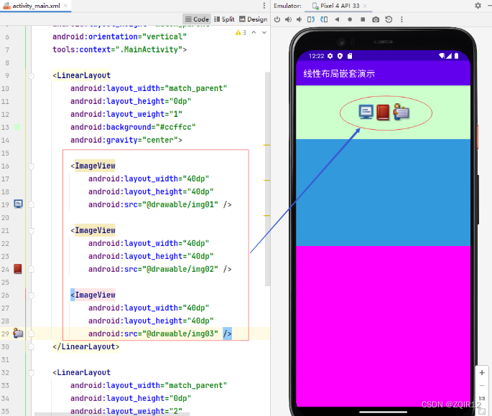492x416 pixels.
Task: Tap monitor image in emulator screen
Action: 366,113
